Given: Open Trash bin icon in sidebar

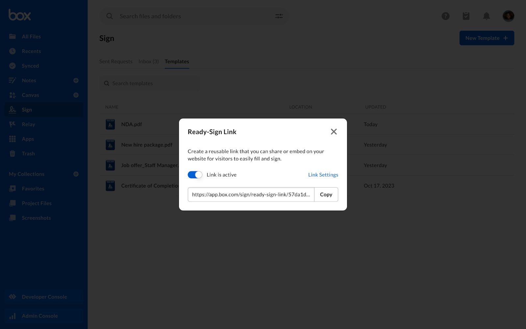Looking at the screenshot, I should tap(12, 154).
